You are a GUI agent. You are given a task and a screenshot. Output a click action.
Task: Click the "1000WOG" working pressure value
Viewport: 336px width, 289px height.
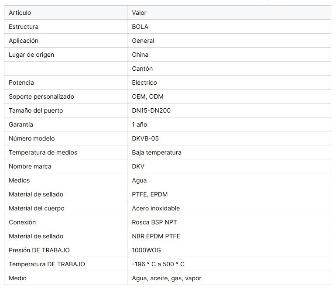(147, 250)
